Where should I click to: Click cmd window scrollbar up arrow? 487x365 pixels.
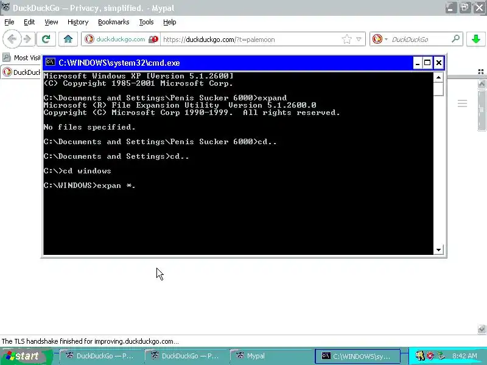(438, 77)
